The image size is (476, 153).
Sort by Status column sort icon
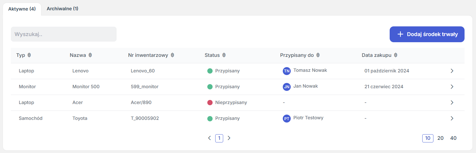click(224, 55)
